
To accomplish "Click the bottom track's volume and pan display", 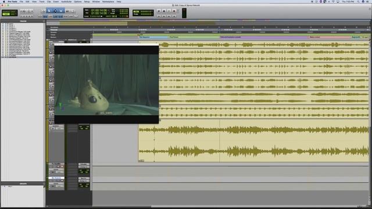I will (84, 185).
